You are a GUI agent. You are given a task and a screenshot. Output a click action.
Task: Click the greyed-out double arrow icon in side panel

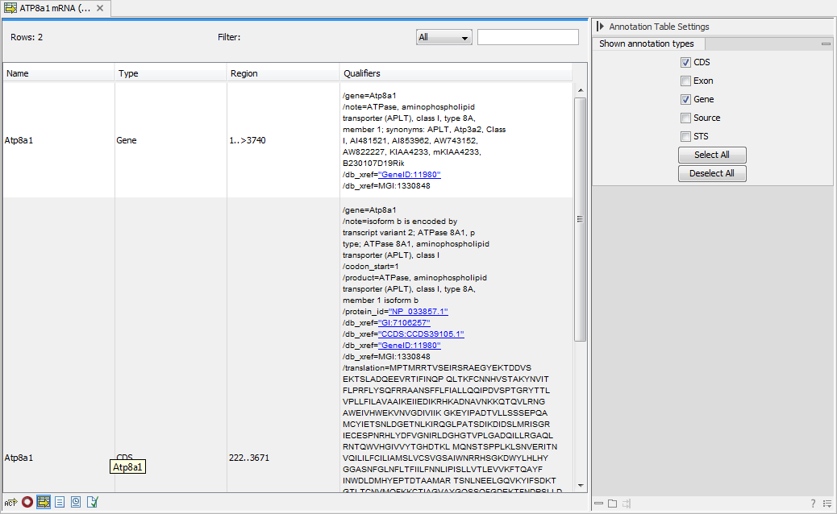(627, 504)
